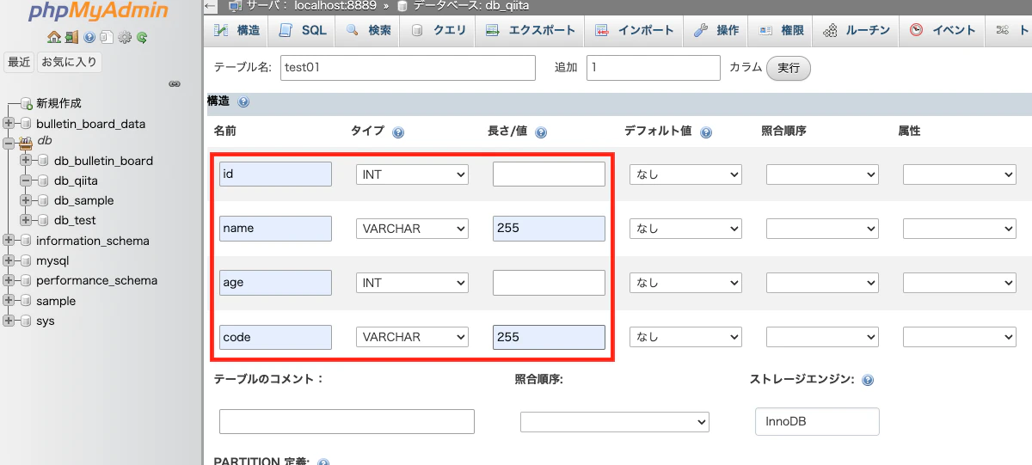
Task: Click the back arrow at top of page
Action: [x=212, y=5]
